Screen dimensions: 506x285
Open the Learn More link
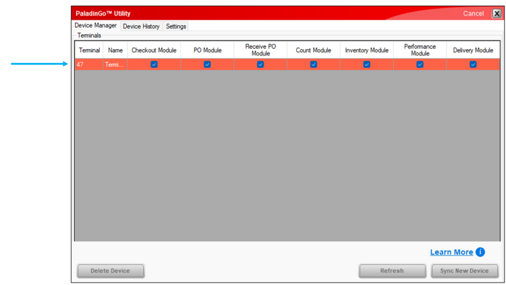point(451,252)
